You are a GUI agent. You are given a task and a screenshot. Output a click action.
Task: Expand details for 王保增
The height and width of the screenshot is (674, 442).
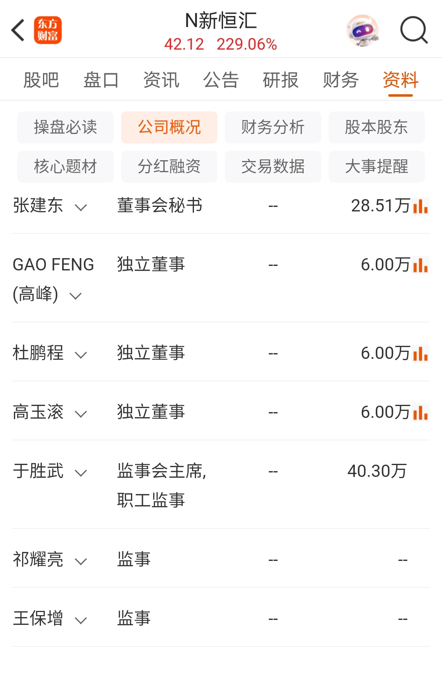click(x=81, y=620)
